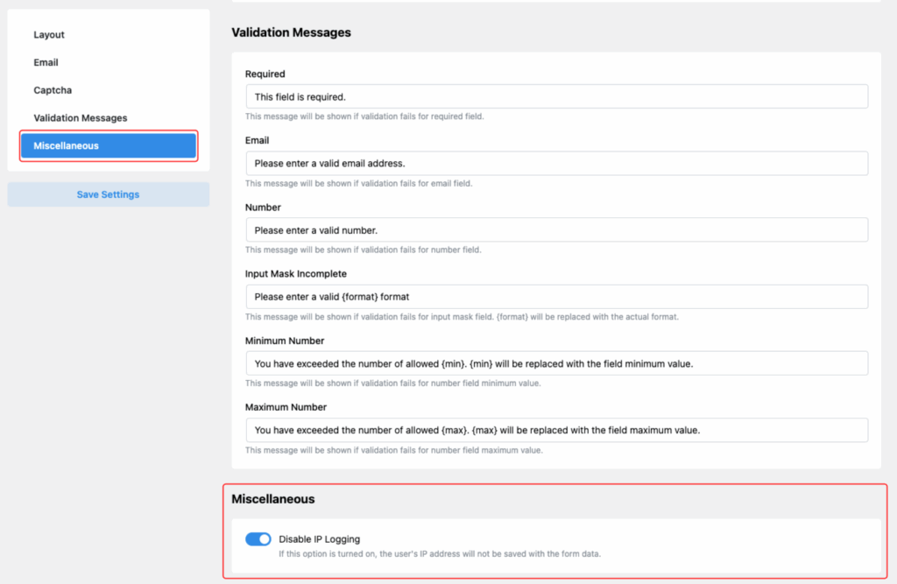Open the Layout settings section
This screenshot has height=584, width=897.
point(49,35)
